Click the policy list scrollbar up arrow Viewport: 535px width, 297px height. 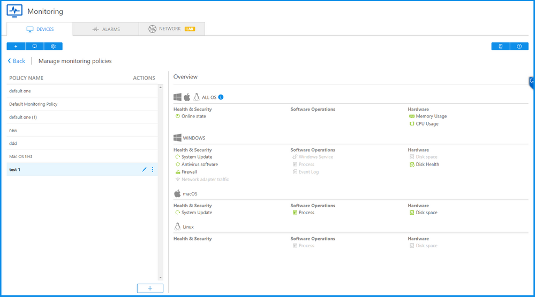[160, 88]
